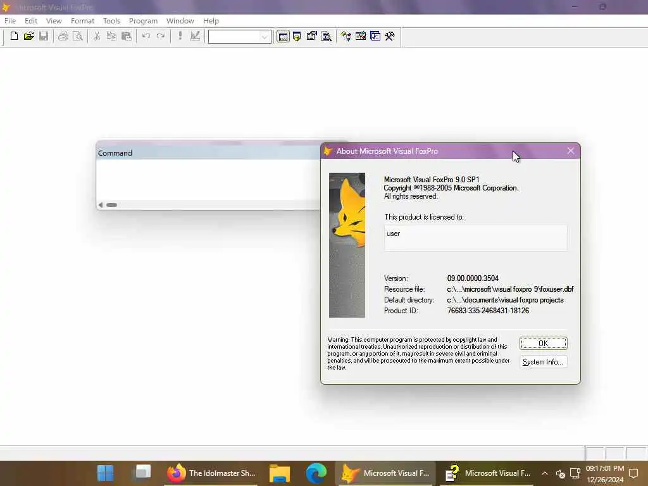Click the muted volume tray icon

(x=561, y=473)
